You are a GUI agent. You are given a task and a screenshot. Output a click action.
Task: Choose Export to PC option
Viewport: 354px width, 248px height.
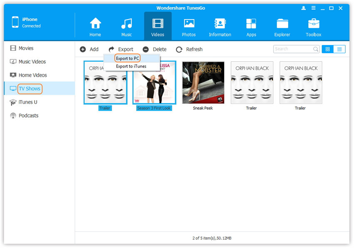point(127,59)
